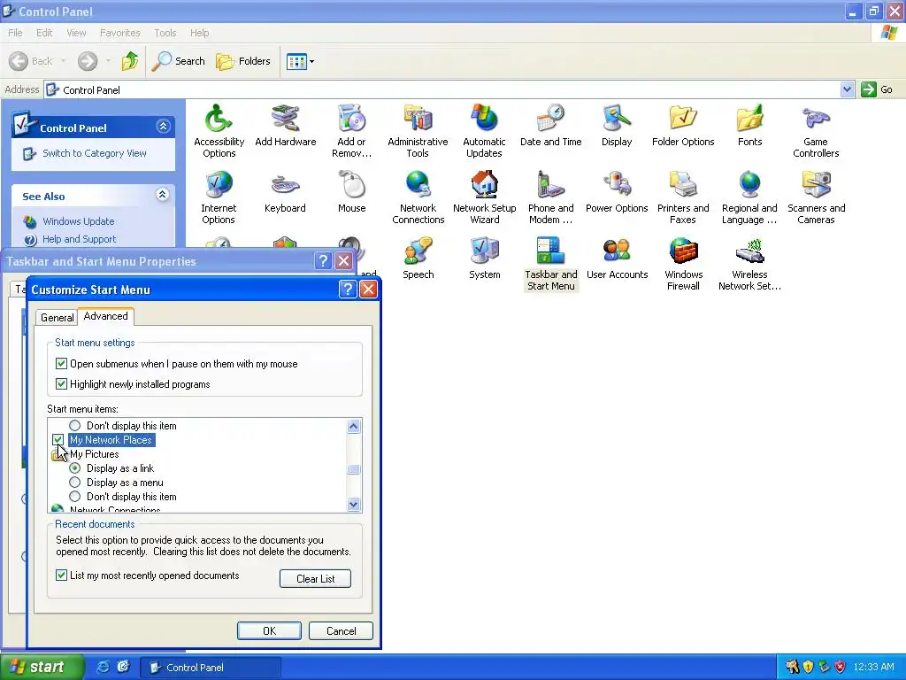The height and width of the screenshot is (680, 906).
Task: Click the toolbar Folders button
Action: tap(242, 61)
